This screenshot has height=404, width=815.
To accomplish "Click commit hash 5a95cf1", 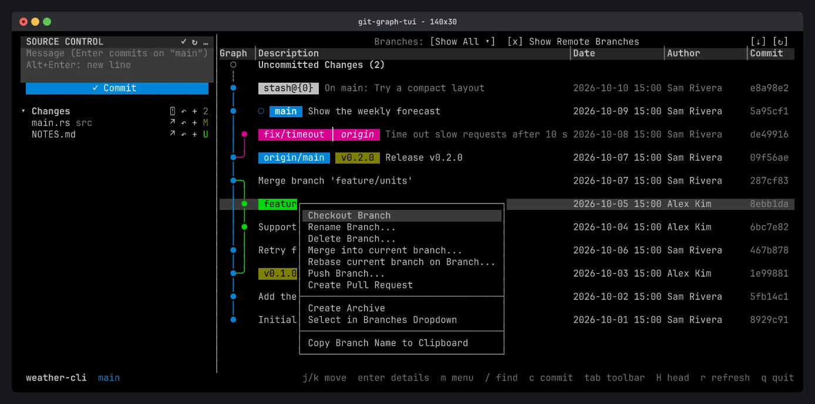I will 769,111.
